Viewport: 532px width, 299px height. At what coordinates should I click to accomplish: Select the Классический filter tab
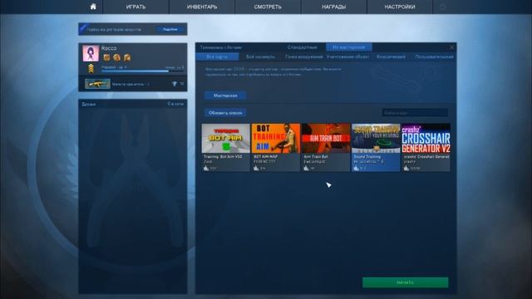391,56
